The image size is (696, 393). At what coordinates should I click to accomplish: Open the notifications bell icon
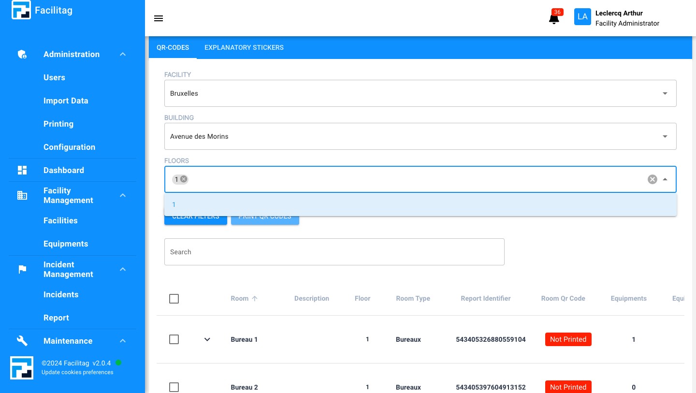(x=554, y=19)
